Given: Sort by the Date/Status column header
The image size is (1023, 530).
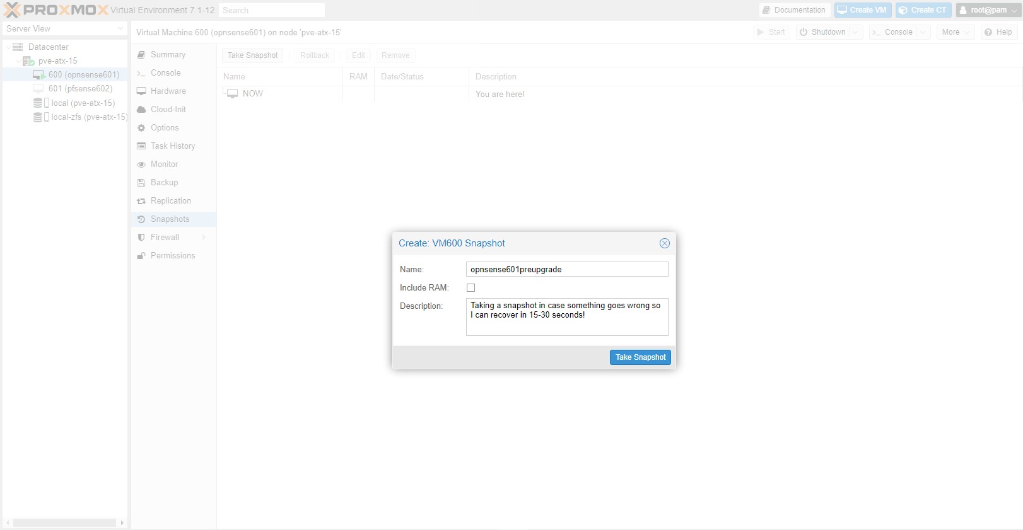Looking at the screenshot, I should 421,77.
